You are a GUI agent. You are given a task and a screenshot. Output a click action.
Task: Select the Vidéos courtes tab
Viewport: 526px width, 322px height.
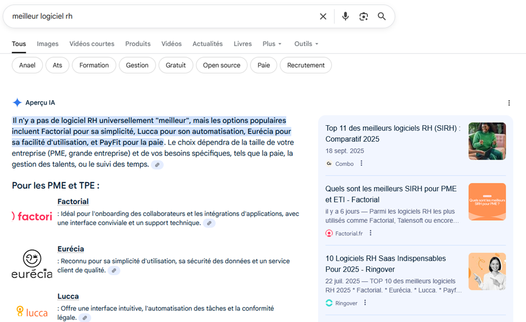tap(92, 44)
